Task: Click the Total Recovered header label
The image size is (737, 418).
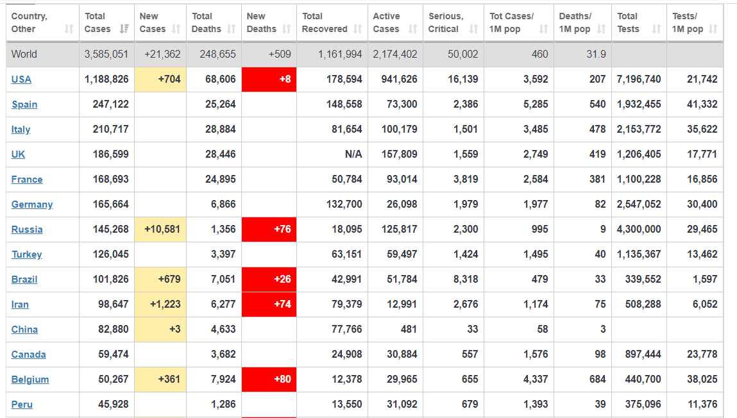Action: click(325, 22)
